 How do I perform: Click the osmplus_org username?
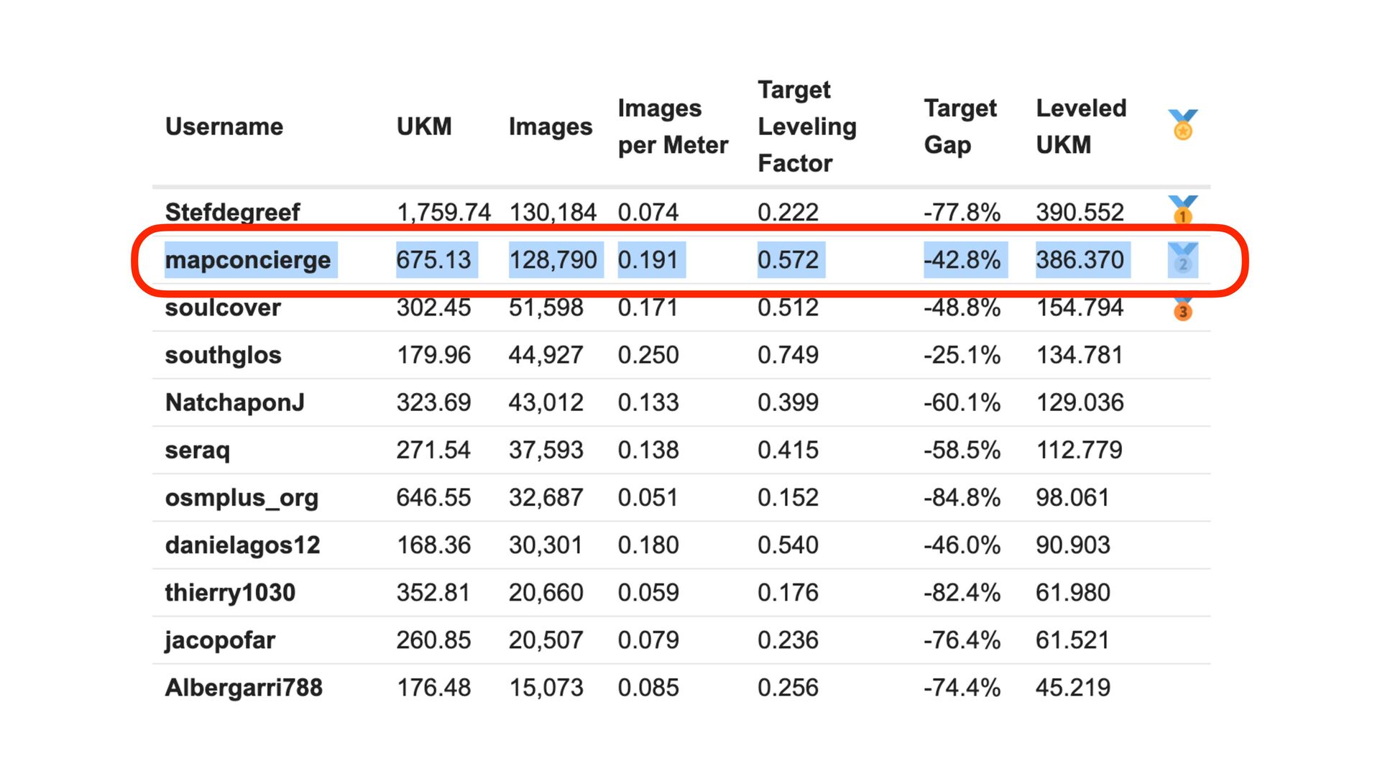(x=241, y=497)
